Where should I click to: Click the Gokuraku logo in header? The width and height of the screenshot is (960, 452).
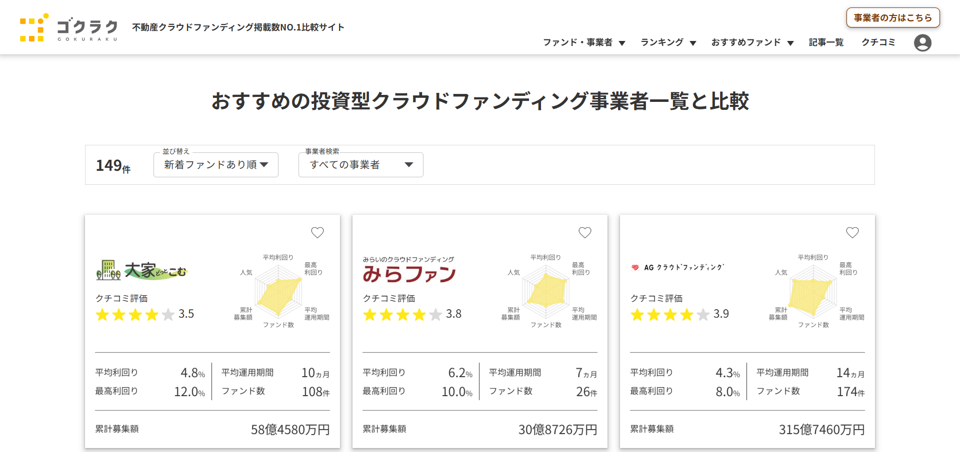pos(69,28)
